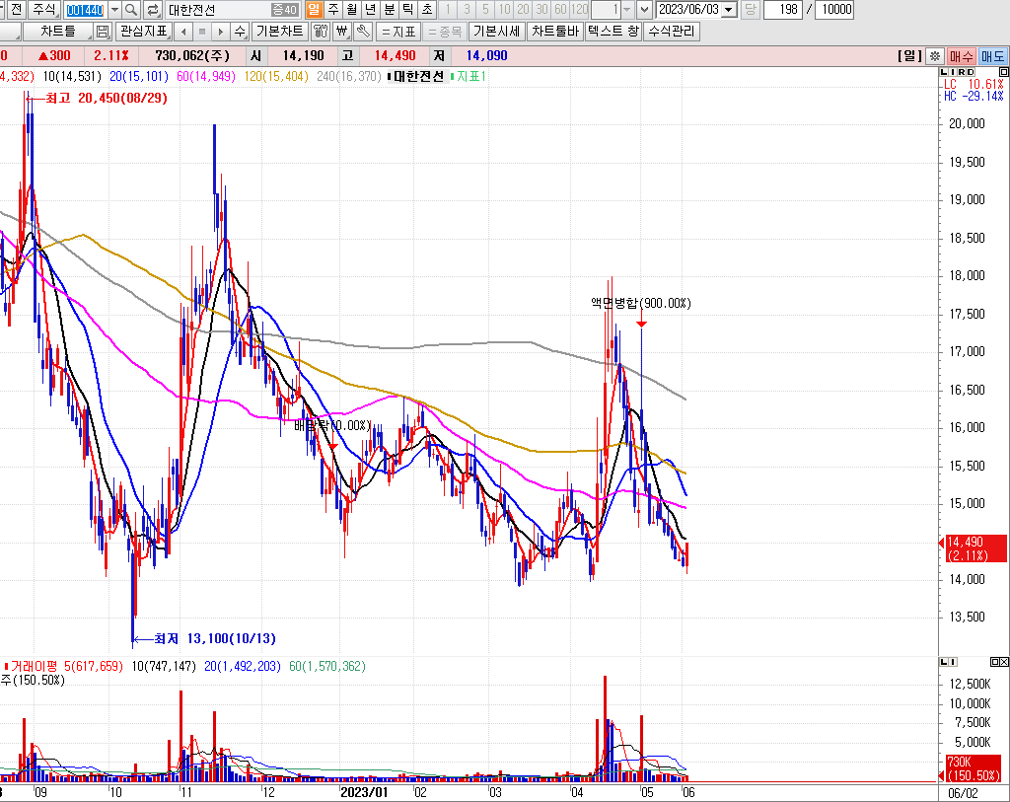
Task: Close the volume pane X icon
Action: pos(1003,662)
